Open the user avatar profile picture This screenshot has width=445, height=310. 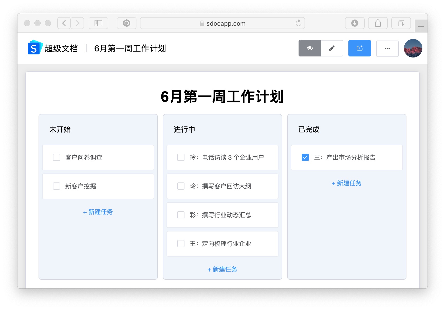click(413, 48)
